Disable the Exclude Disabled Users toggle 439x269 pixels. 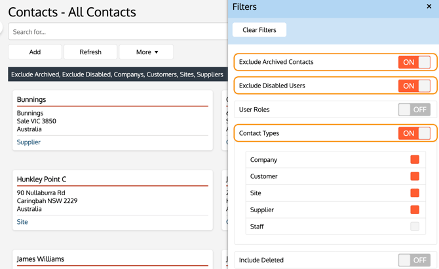414,86
